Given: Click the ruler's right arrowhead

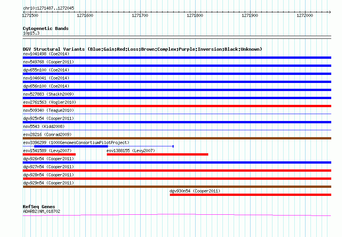Looking at the screenshot, I should pyautogui.click(x=330, y=12).
